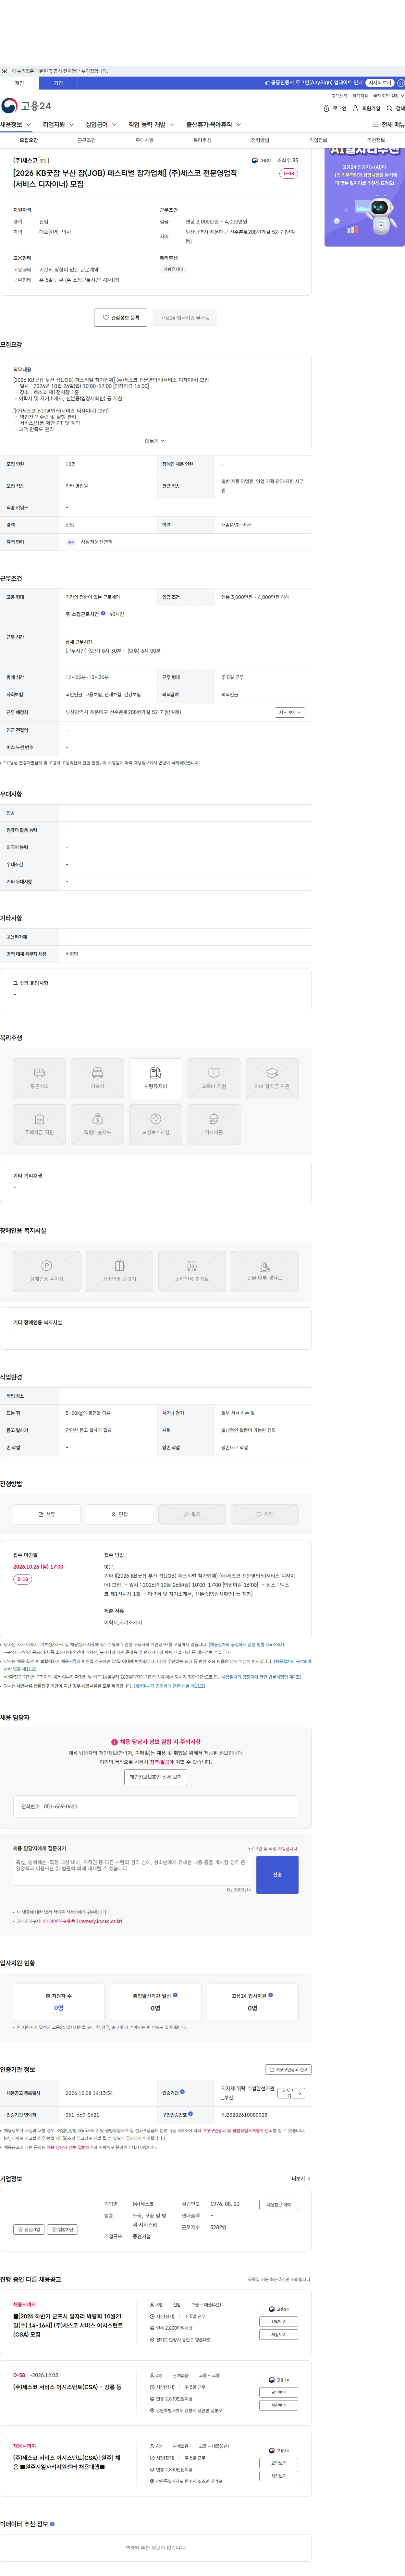Select the 주택자금 지원 icon
Screen dimensions: 405x2576
39,1125
